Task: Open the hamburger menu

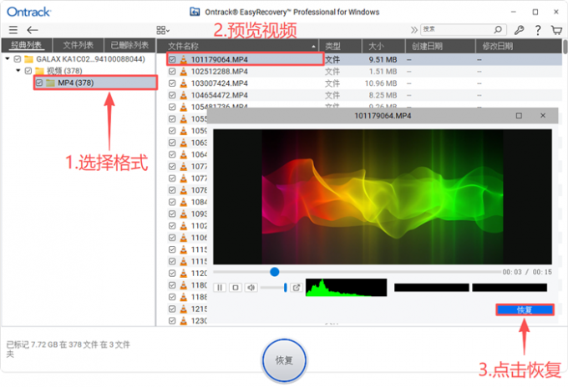Action: point(13,30)
